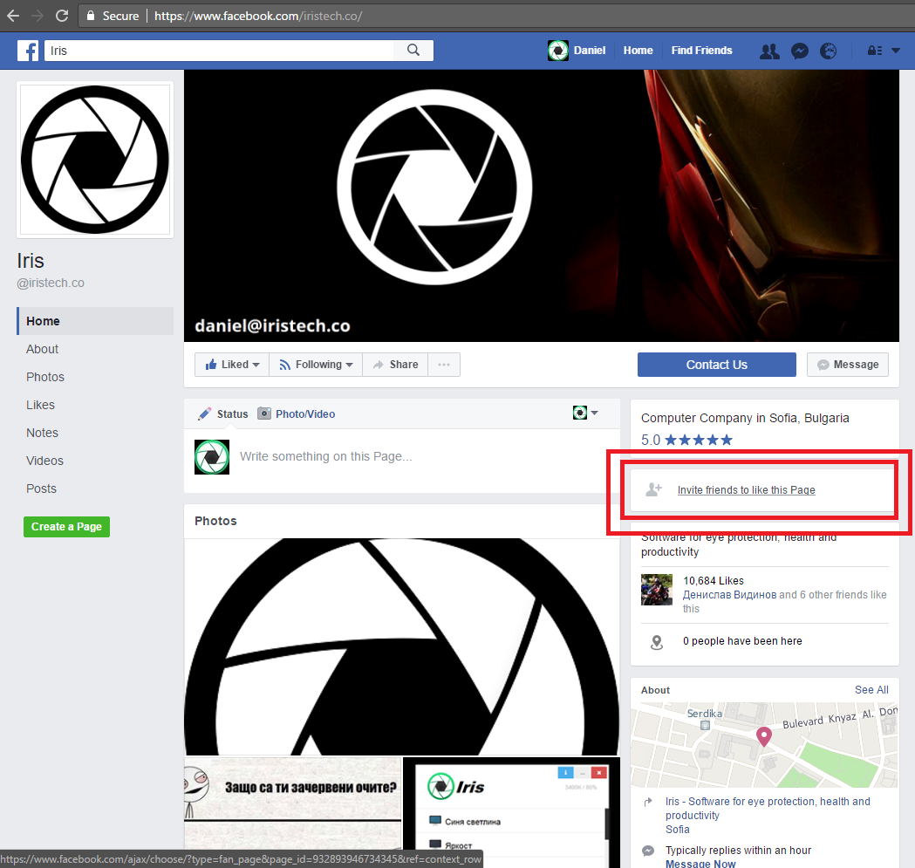Click the large aperture logo photo
This screenshot has width=915, height=868.
(402, 646)
